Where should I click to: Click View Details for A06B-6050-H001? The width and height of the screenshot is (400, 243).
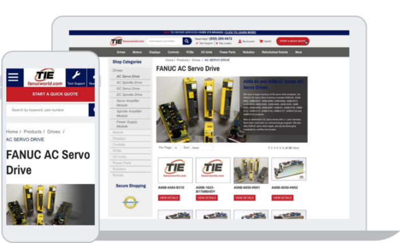[x=245, y=198]
